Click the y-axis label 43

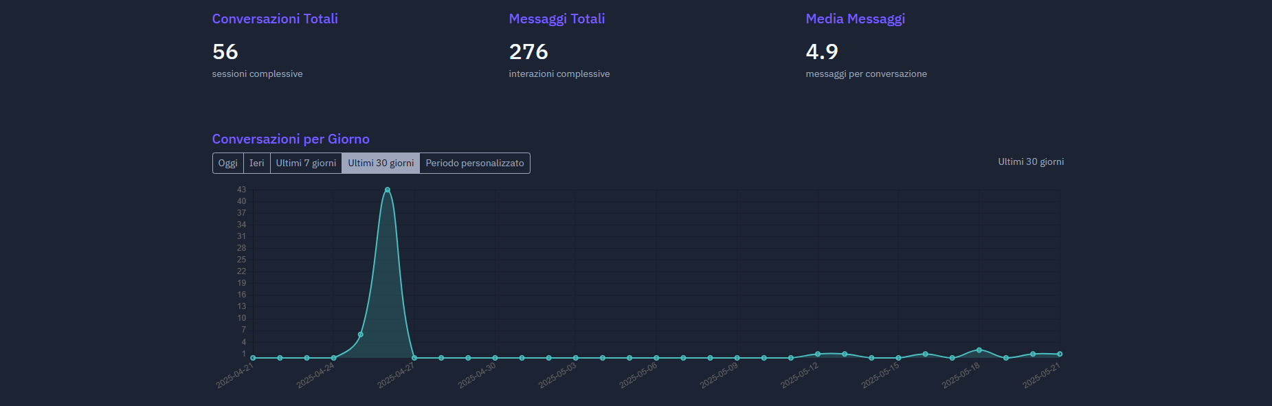[x=241, y=190]
